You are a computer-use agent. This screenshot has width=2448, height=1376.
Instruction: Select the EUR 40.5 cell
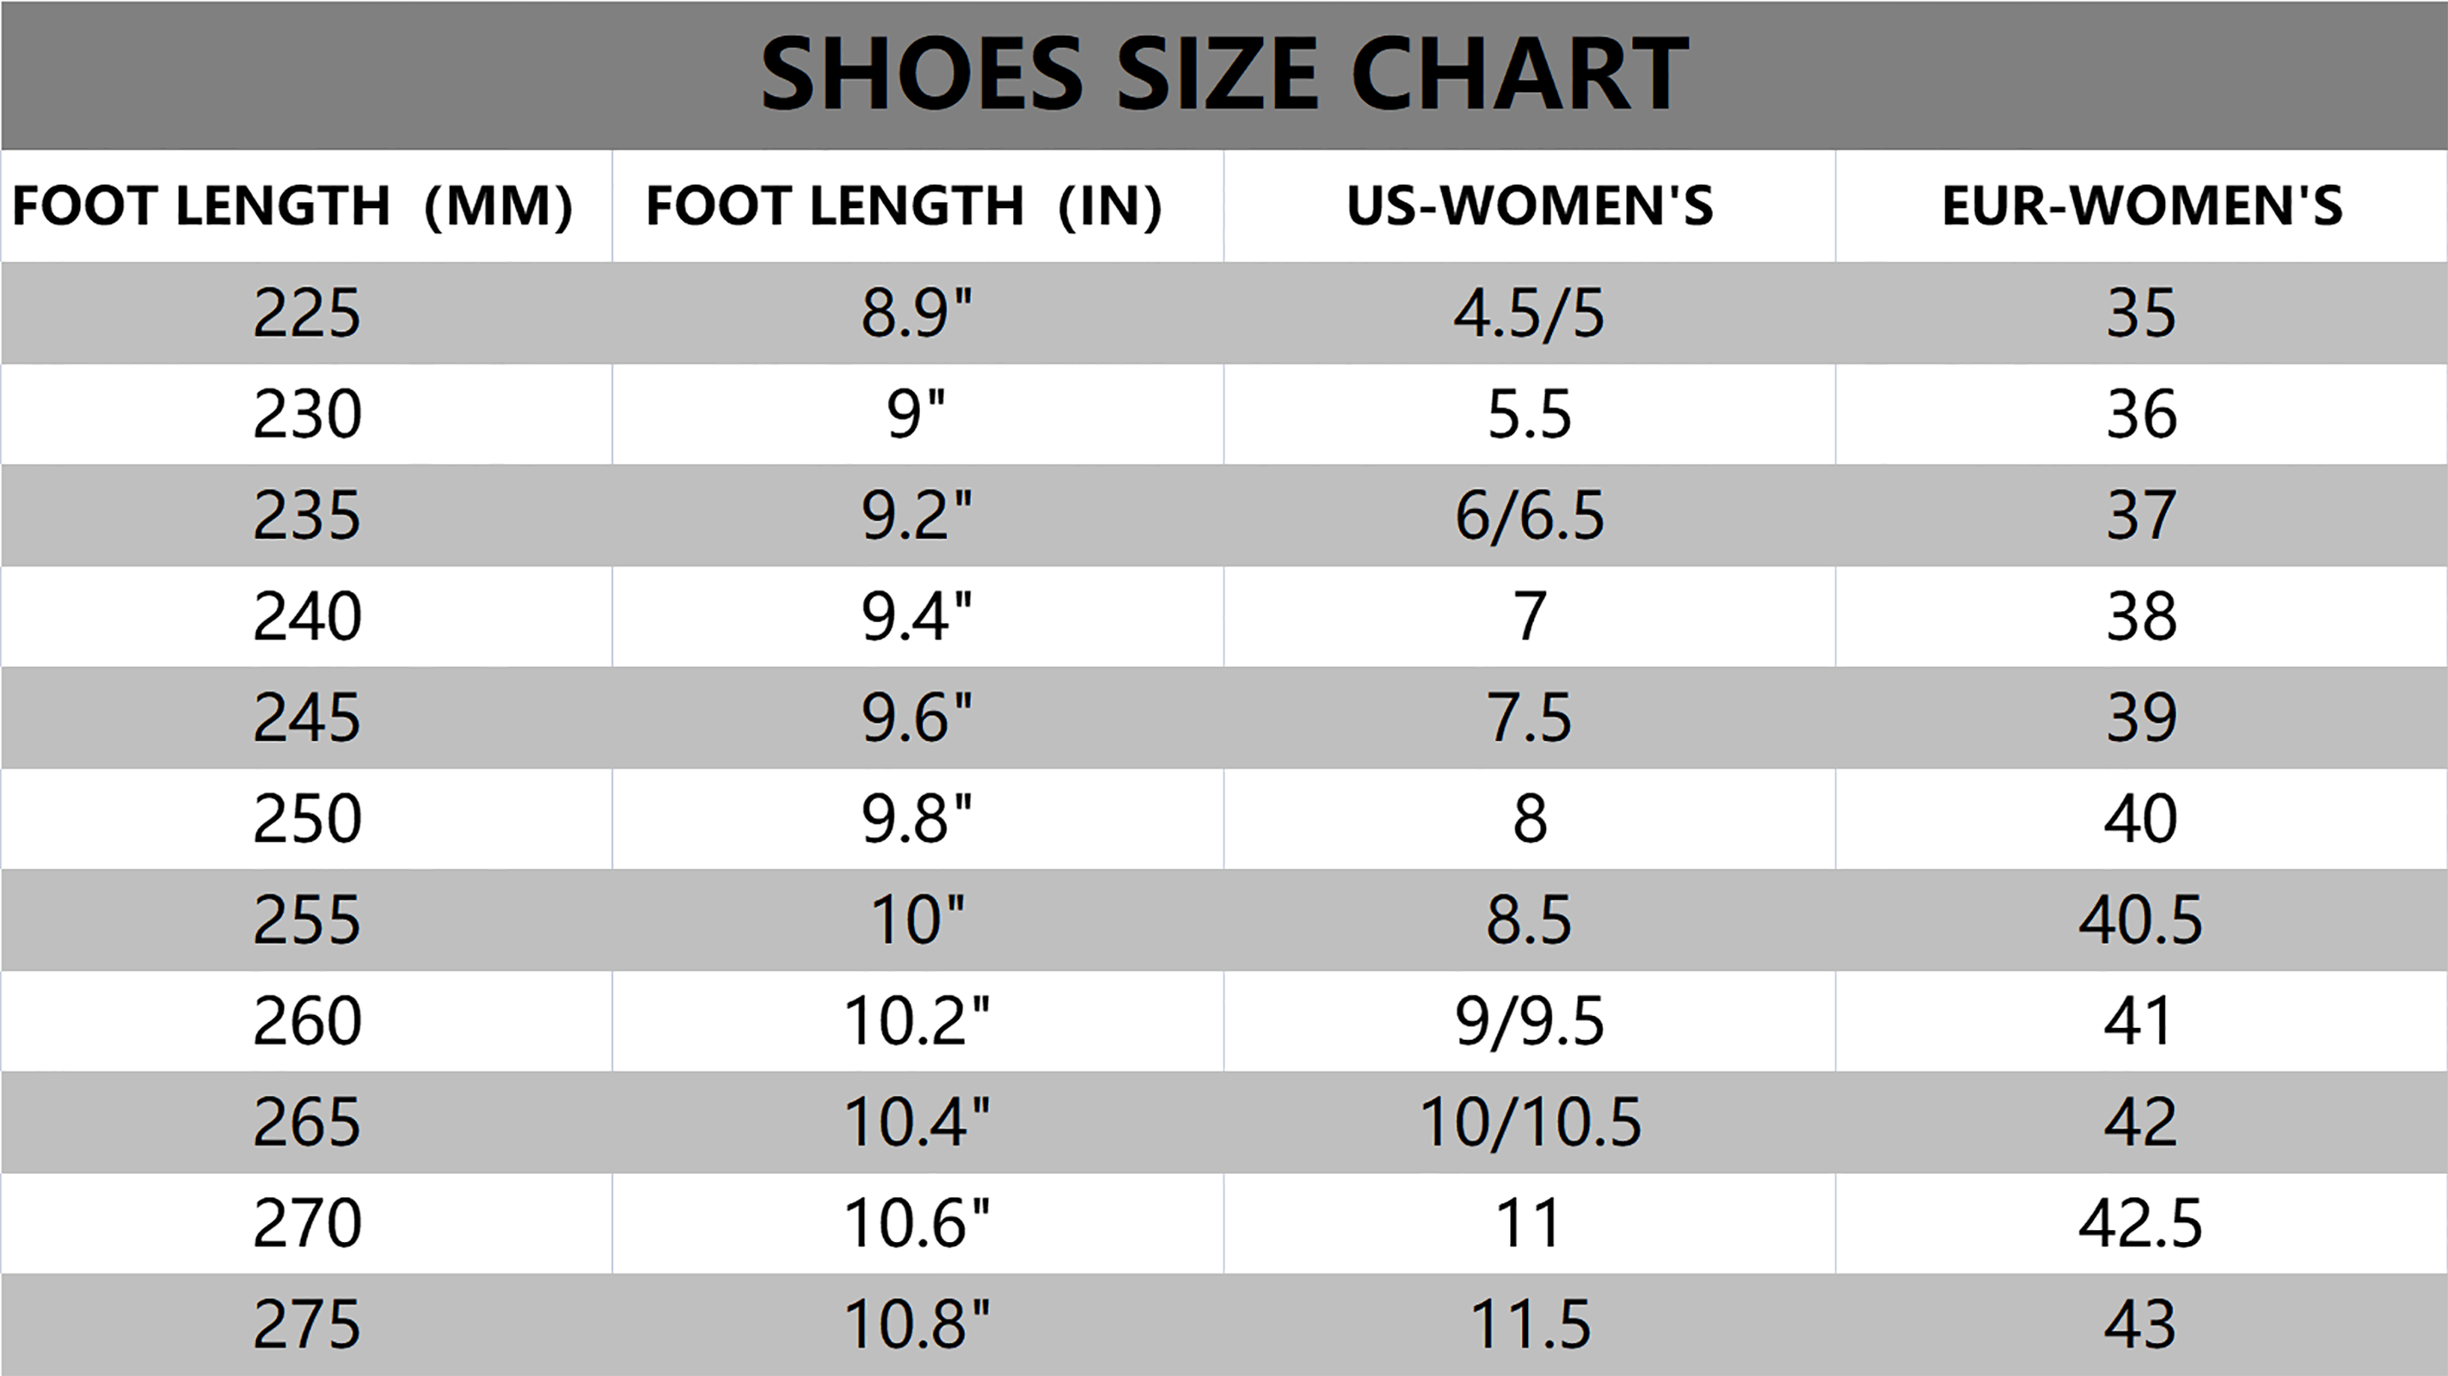click(2140, 920)
